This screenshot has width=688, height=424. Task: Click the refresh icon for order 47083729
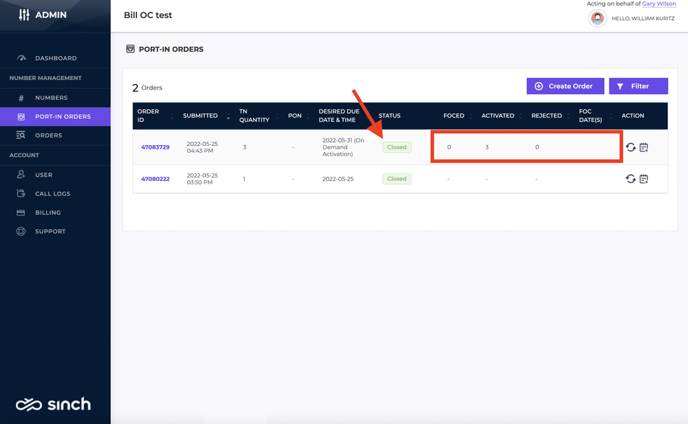coord(631,147)
